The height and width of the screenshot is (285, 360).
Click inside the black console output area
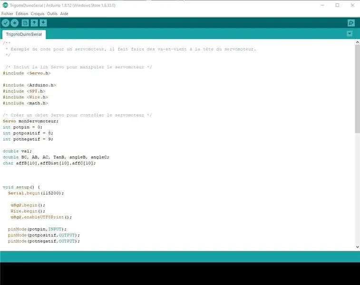point(180,274)
